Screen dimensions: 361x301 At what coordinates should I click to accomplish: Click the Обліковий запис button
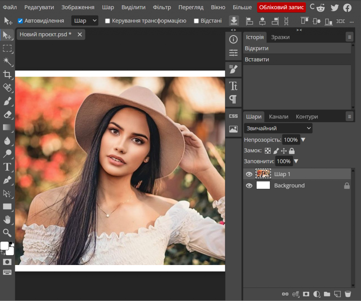tap(281, 7)
